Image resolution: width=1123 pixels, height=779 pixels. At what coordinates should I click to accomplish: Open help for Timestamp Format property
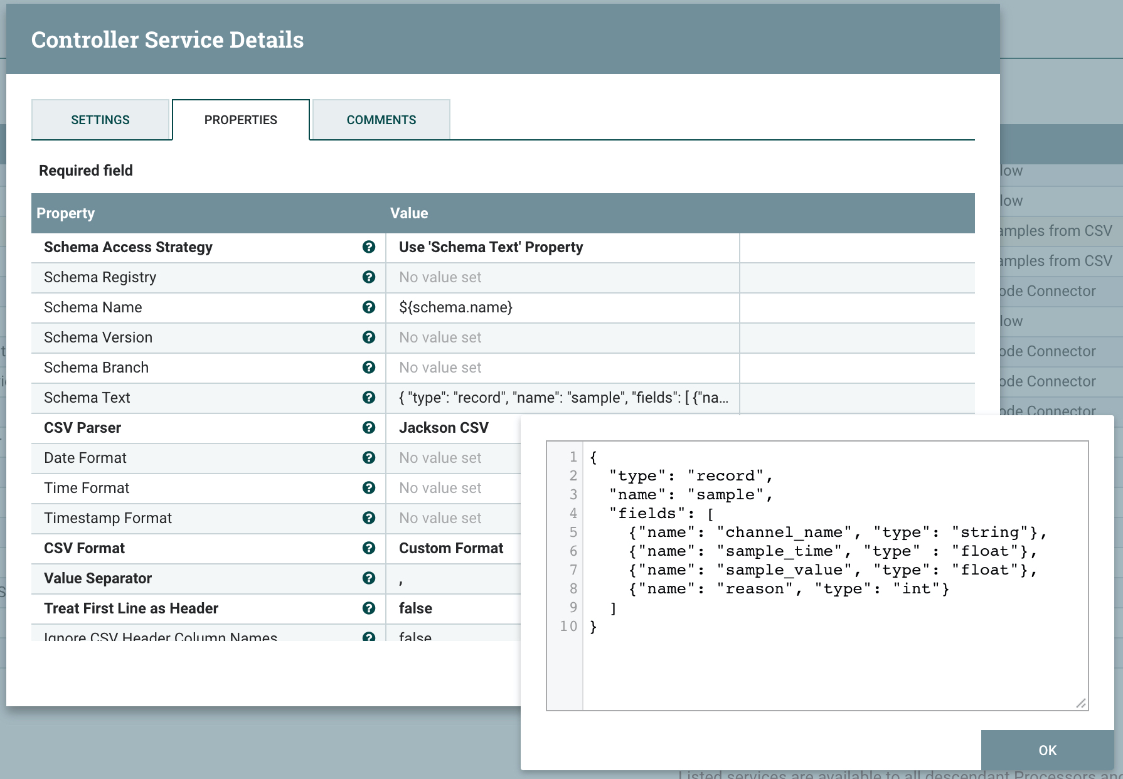tap(369, 518)
